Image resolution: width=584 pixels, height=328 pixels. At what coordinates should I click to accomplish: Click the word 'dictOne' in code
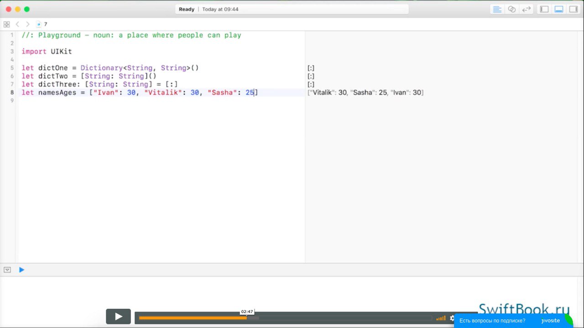point(53,68)
